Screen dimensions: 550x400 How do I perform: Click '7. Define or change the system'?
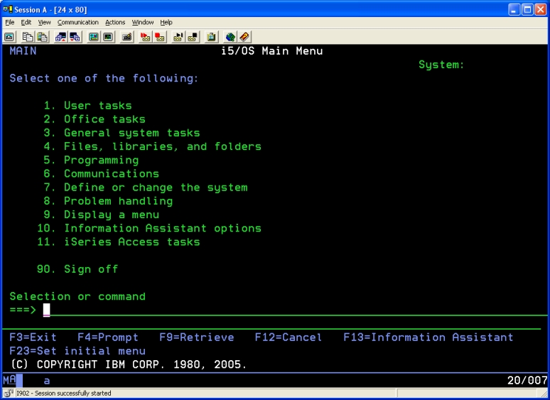tap(146, 188)
